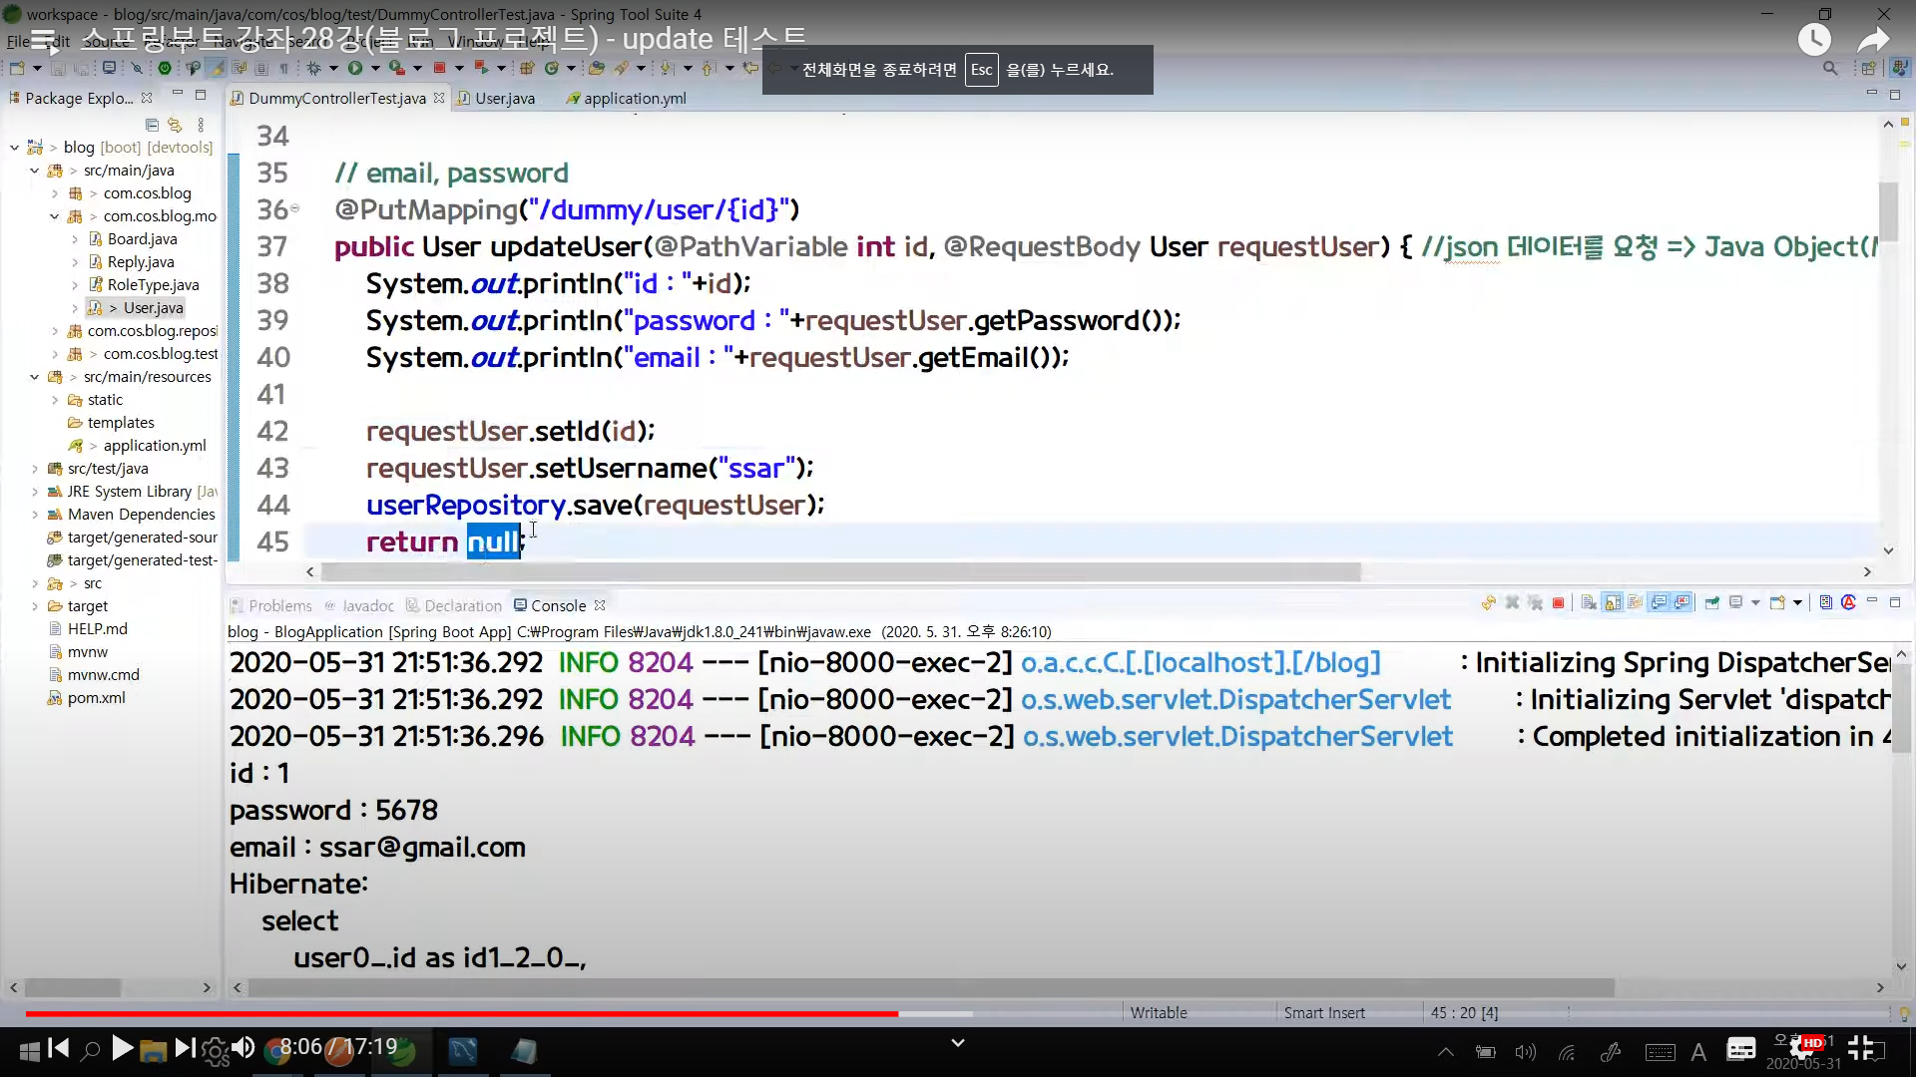Open the Debug button dropdown arrow
The height and width of the screenshot is (1077, 1916).
point(333,68)
